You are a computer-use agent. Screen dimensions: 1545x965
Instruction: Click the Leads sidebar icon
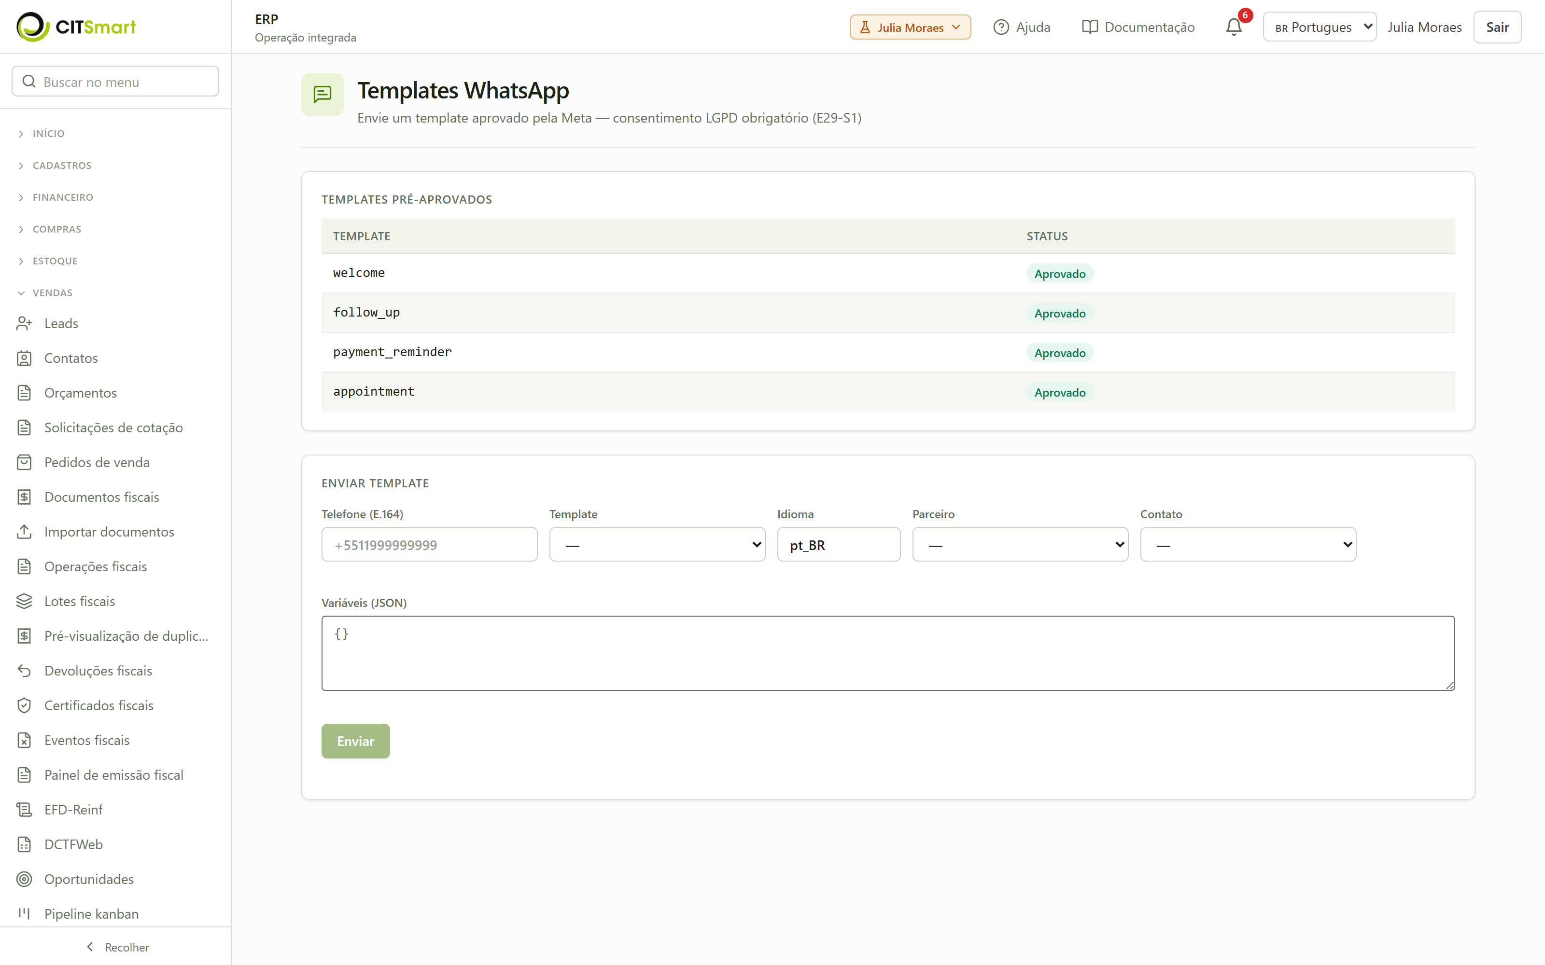(x=24, y=324)
